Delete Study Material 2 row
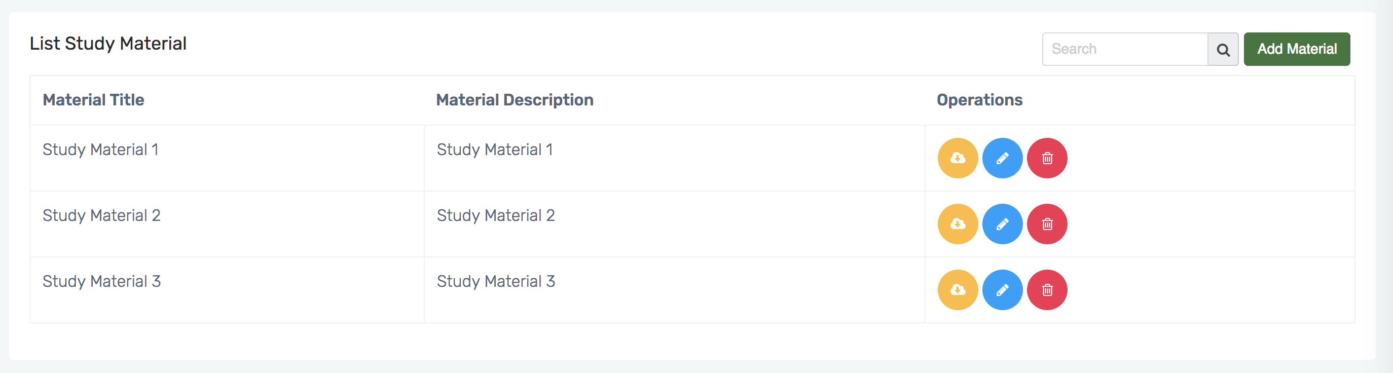 (1047, 224)
